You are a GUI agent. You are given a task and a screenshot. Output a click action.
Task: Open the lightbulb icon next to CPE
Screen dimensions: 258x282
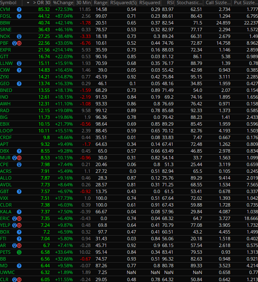pos(19,165)
